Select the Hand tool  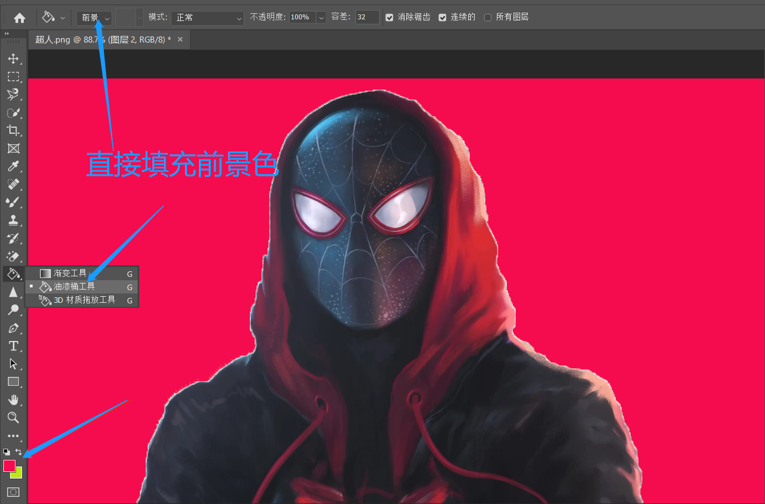click(13, 400)
